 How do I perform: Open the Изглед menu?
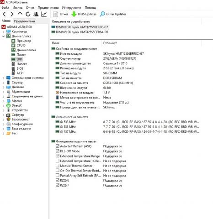click(17, 8)
